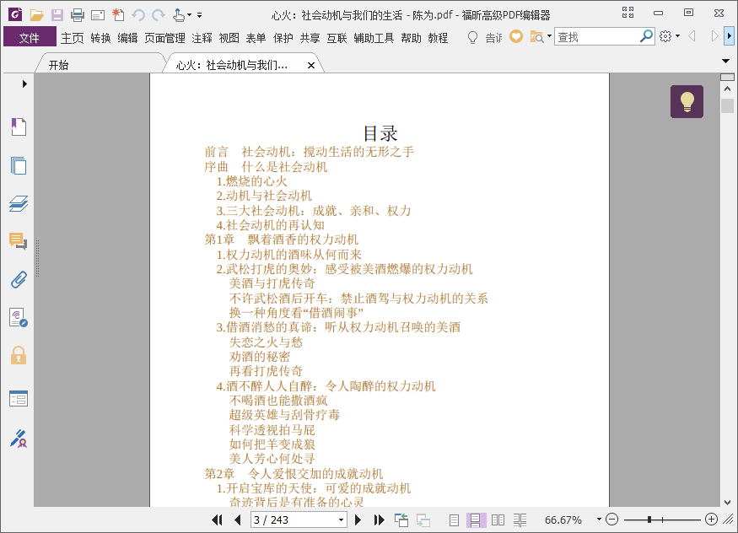Open the quick access toolbar customize dropdown

pos(200,15)
